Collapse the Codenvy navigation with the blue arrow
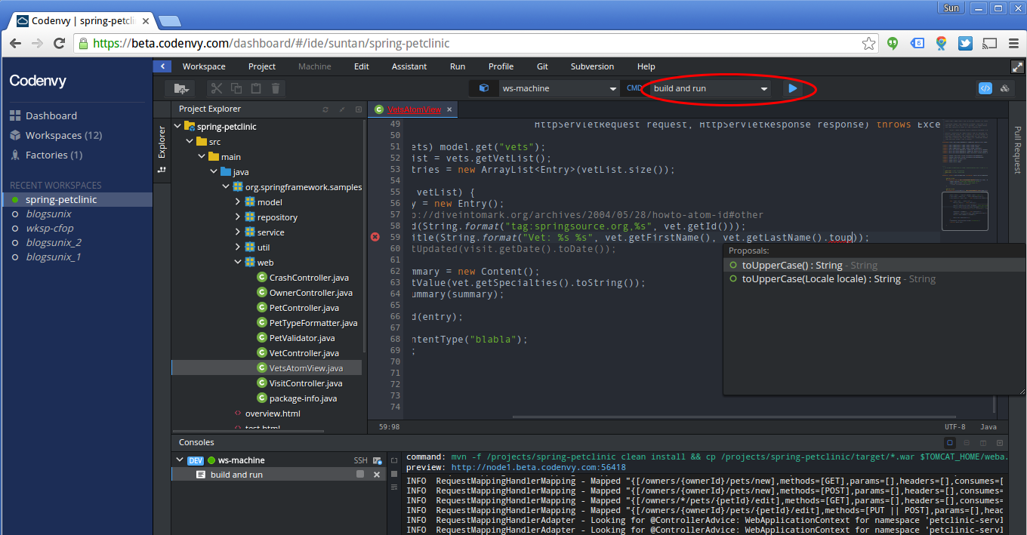 click(x=162, y=66)
